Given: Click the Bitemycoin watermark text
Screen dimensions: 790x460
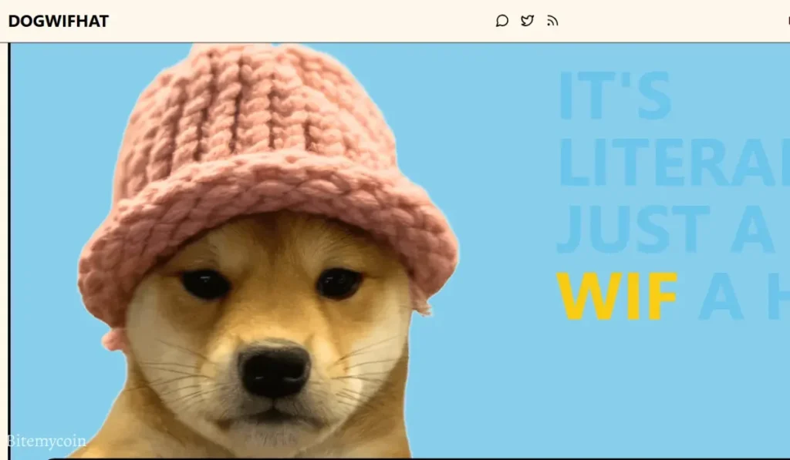Looking at the screenshot, I should point(46,442).
